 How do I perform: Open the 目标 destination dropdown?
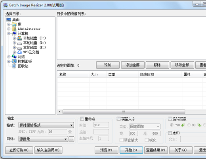point(43,139)
